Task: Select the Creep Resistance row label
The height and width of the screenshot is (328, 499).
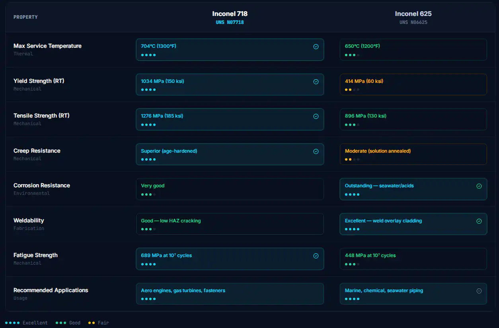Action: pyautogui.click(x=37, y=151)
